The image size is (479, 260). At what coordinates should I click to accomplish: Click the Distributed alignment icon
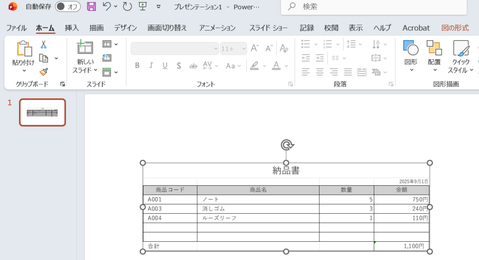coord(362,72)
